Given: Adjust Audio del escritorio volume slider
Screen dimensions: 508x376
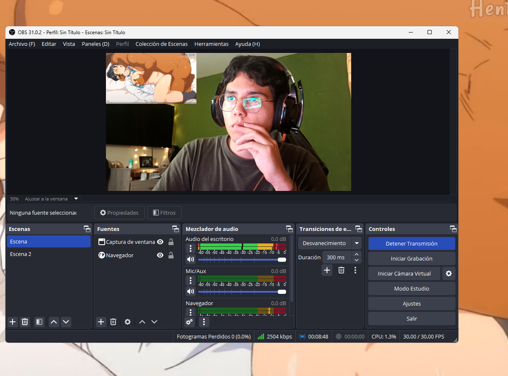Looking at the screenshot, I should 242,259.
